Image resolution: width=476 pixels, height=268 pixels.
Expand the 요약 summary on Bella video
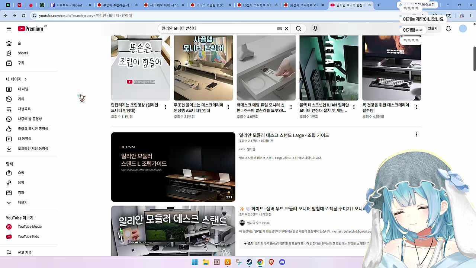point(305,244)
